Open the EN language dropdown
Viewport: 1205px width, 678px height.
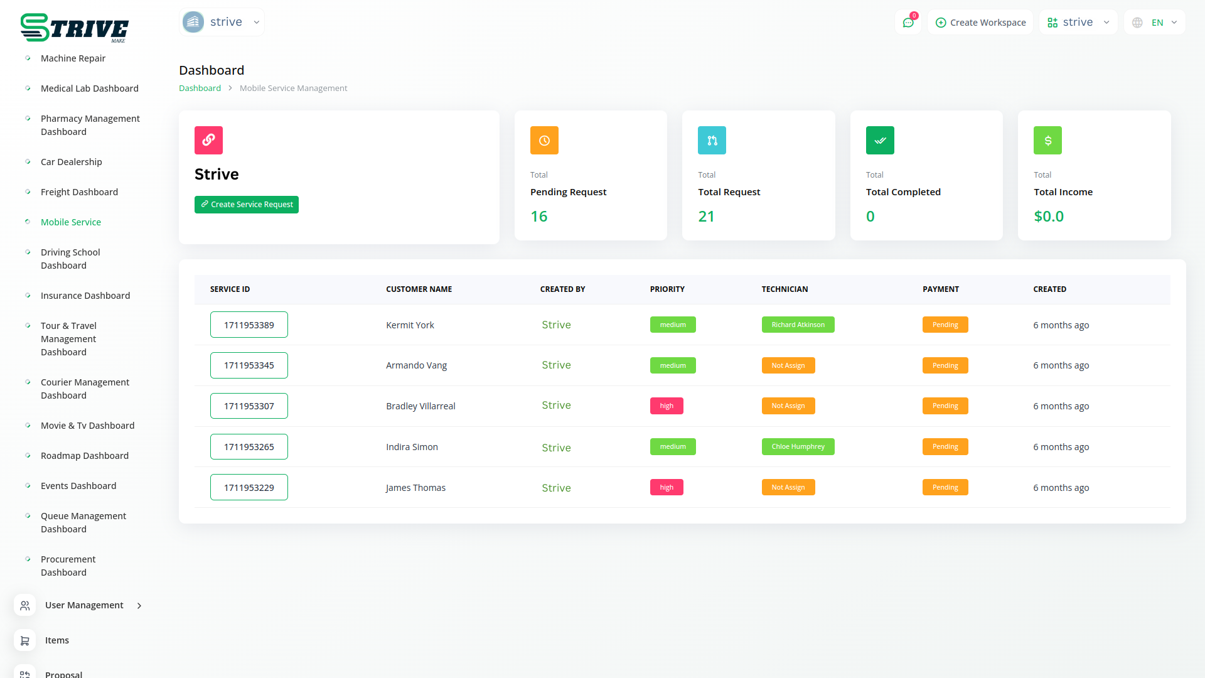[x=1155, y=23]
